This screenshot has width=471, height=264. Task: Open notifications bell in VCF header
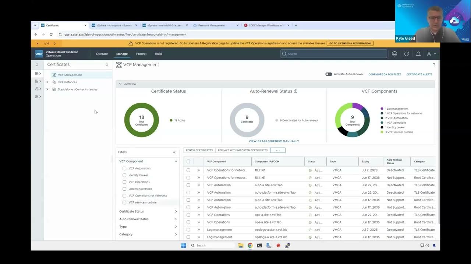418,54
